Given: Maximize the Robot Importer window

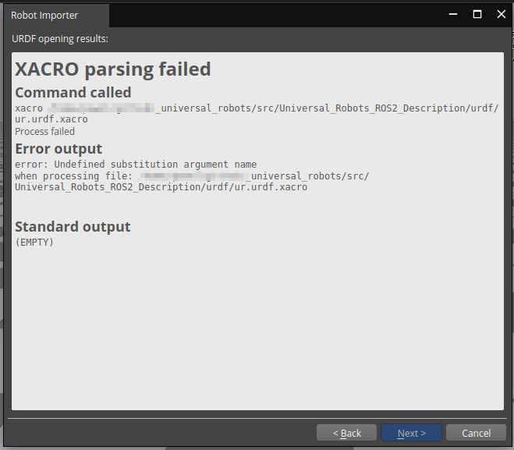Looking at the screenshot, I should coord(477,15).
